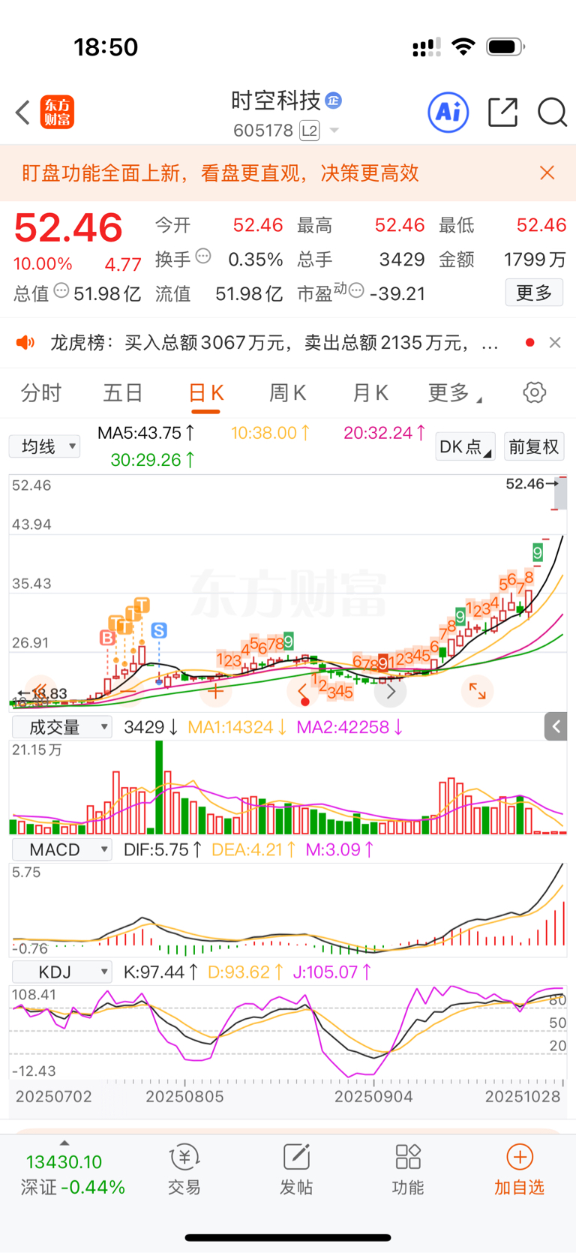Switch to the 五日 tab

tap(123, 392)
